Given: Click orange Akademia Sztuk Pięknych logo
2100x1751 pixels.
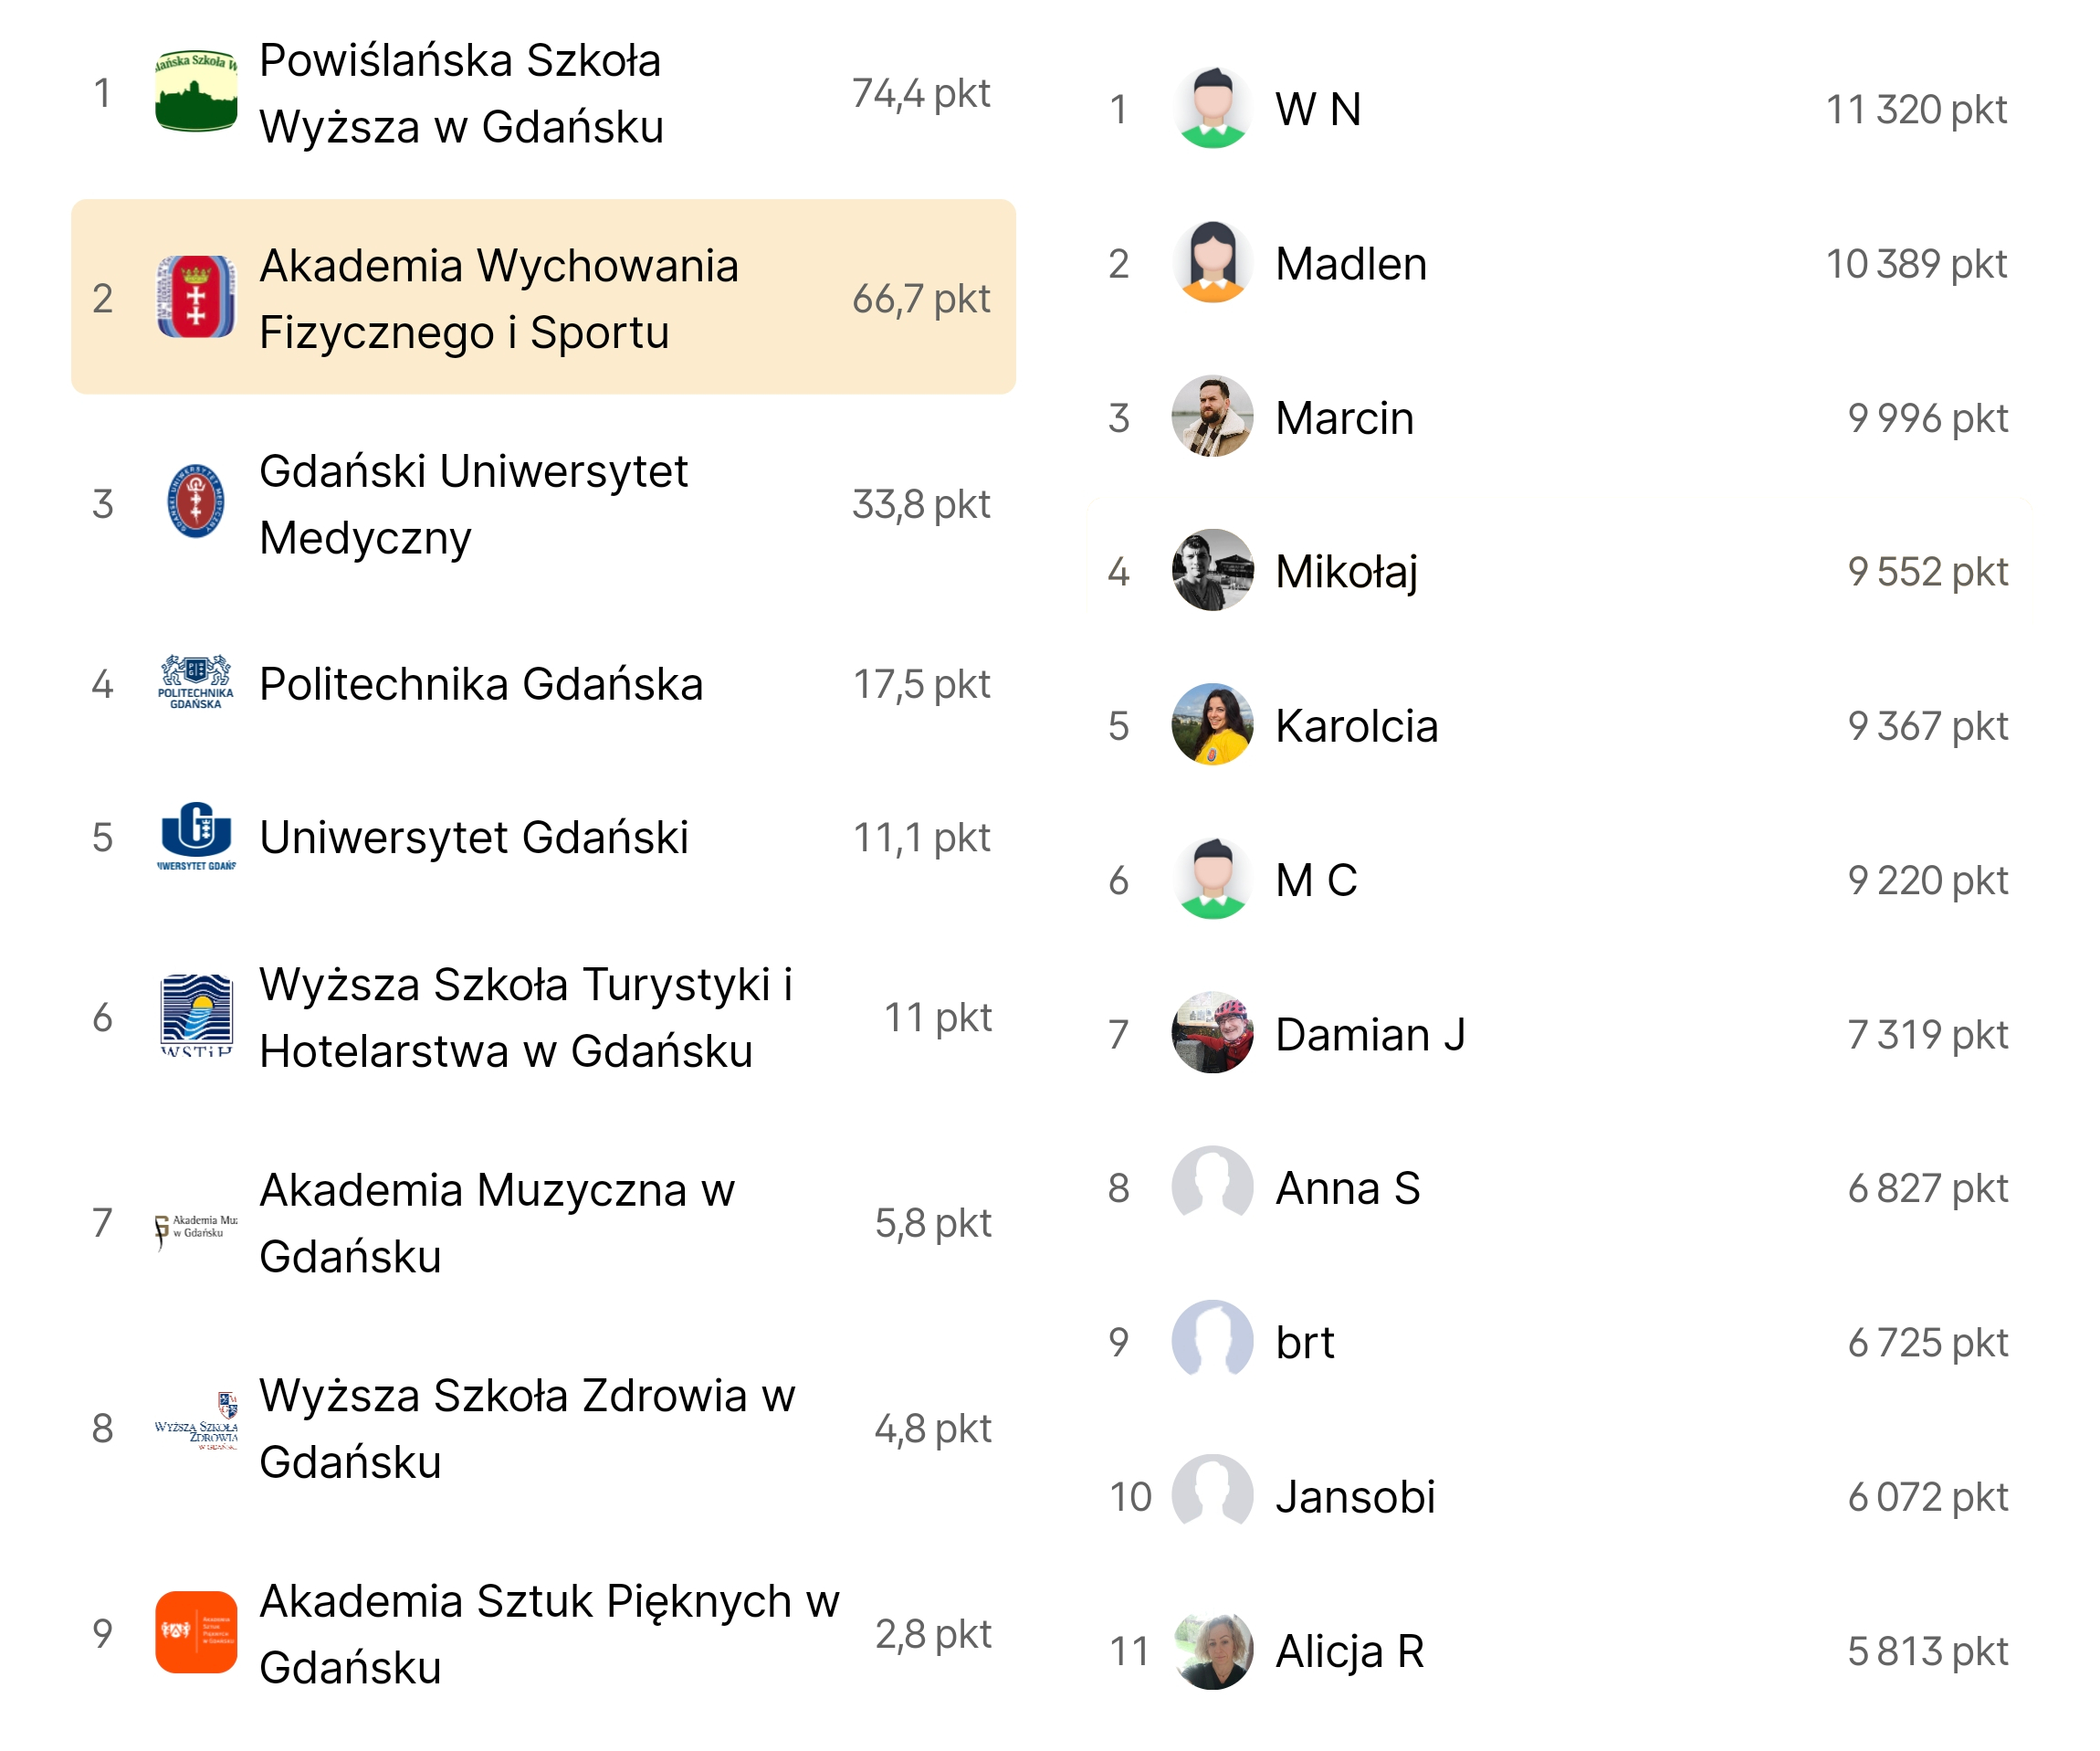Looking at the screenshot, I should 196,1632.
